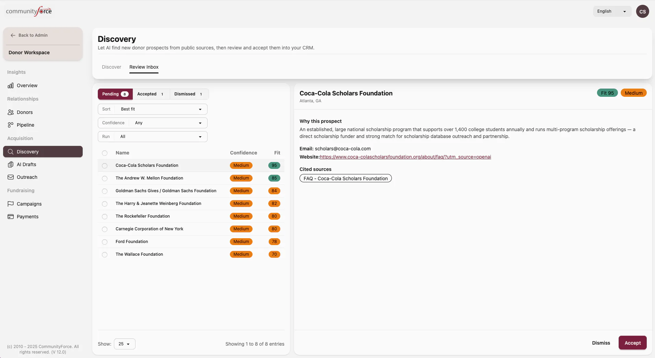This screenshot has height=358, width=655.
Task: Select the Andrew W. Mellon Foundation checkbox
Action: [105, 178]
